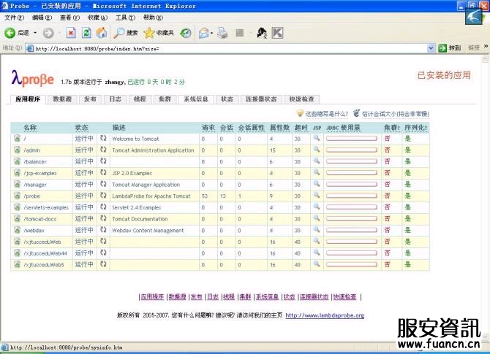Expand the Links toolbar chevron
This screenshot has height=354, width=490.
[486, 47]
